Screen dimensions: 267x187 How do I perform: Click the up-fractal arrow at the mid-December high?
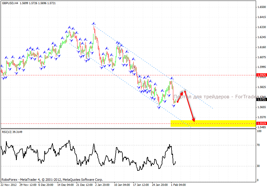pyautogui.click(x=70, y=27)
